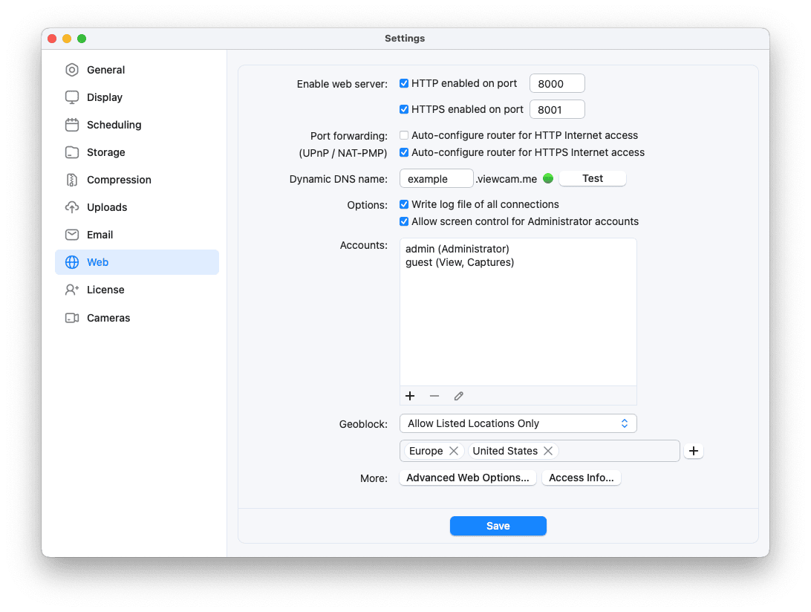811x612 pixels.
Task: Select the Email settings icon
Action: pos(72,234)
